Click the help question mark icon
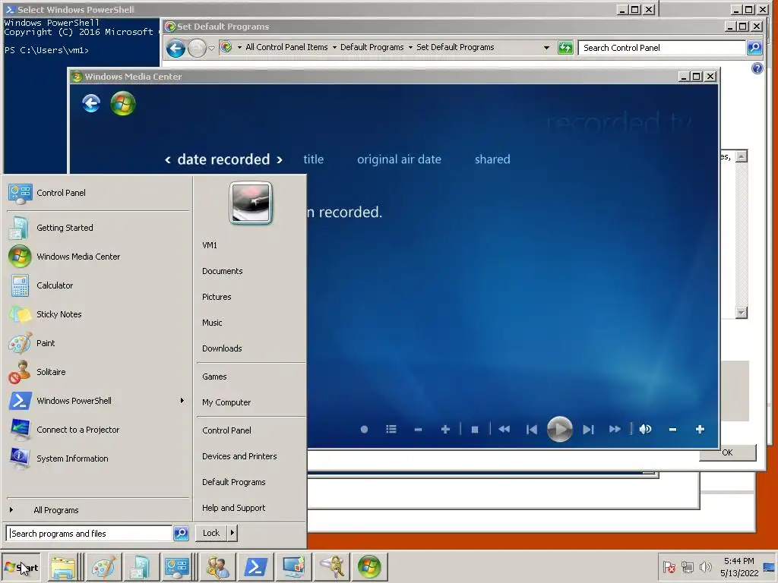 point(757,68)
